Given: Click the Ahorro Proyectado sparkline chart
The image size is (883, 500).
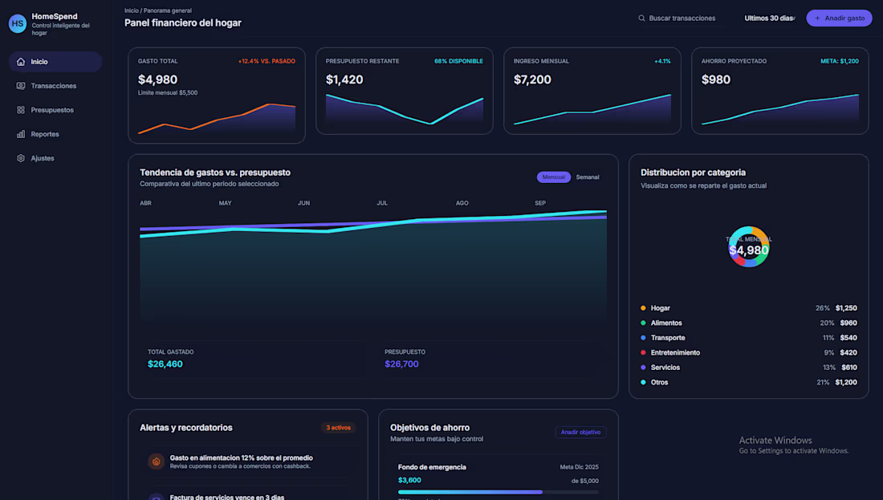Looking at the screenshot, I should [x=780, y=109].
